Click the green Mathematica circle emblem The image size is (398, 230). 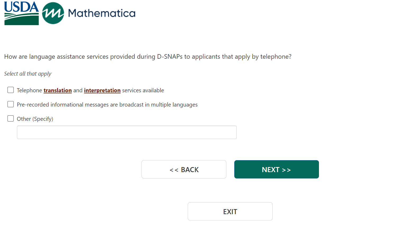pos(53,13)
